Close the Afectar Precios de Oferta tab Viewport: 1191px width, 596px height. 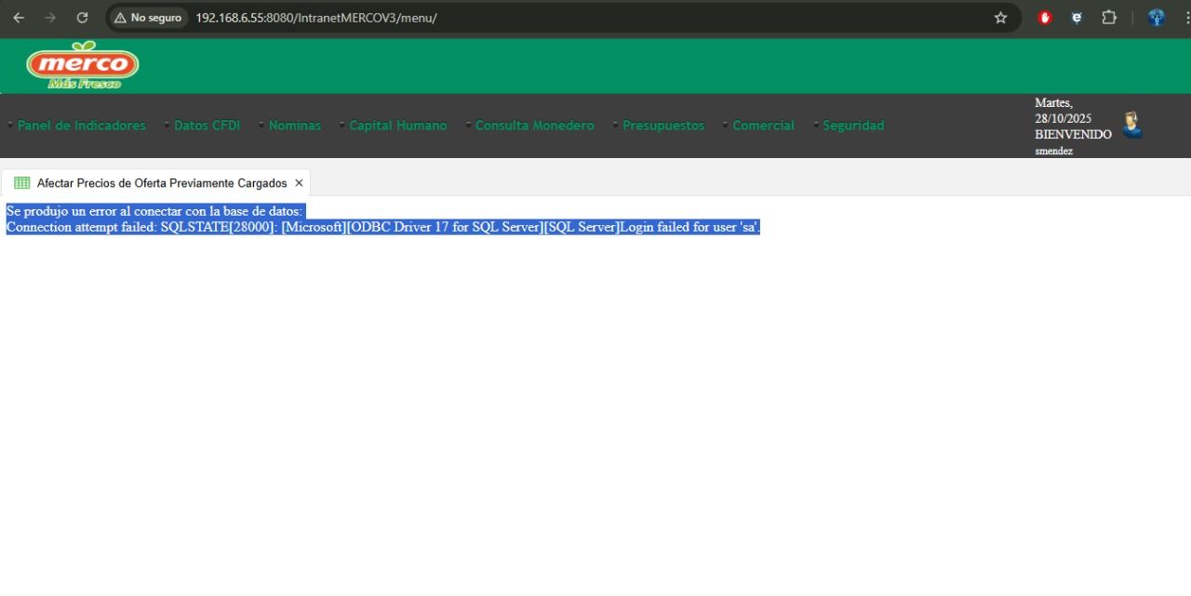click(299, 183)
